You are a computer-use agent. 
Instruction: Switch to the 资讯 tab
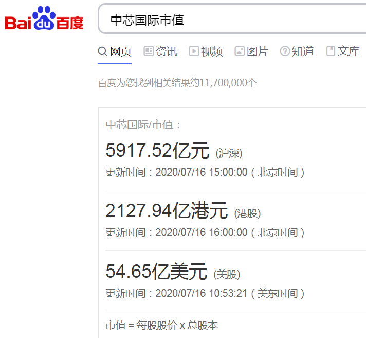(160, 52)
